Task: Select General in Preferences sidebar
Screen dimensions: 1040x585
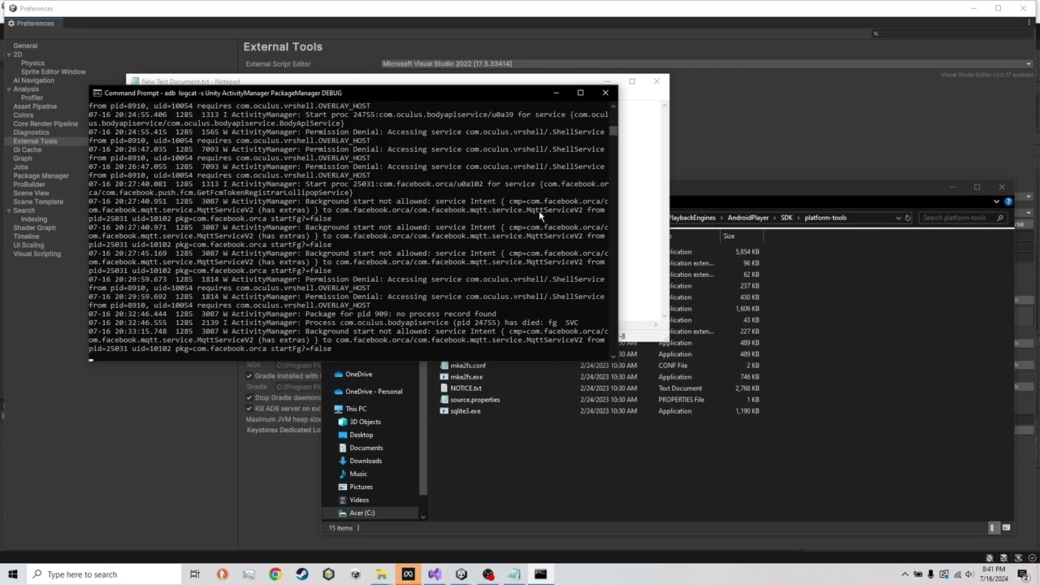Action: click(x=25, y=45)
